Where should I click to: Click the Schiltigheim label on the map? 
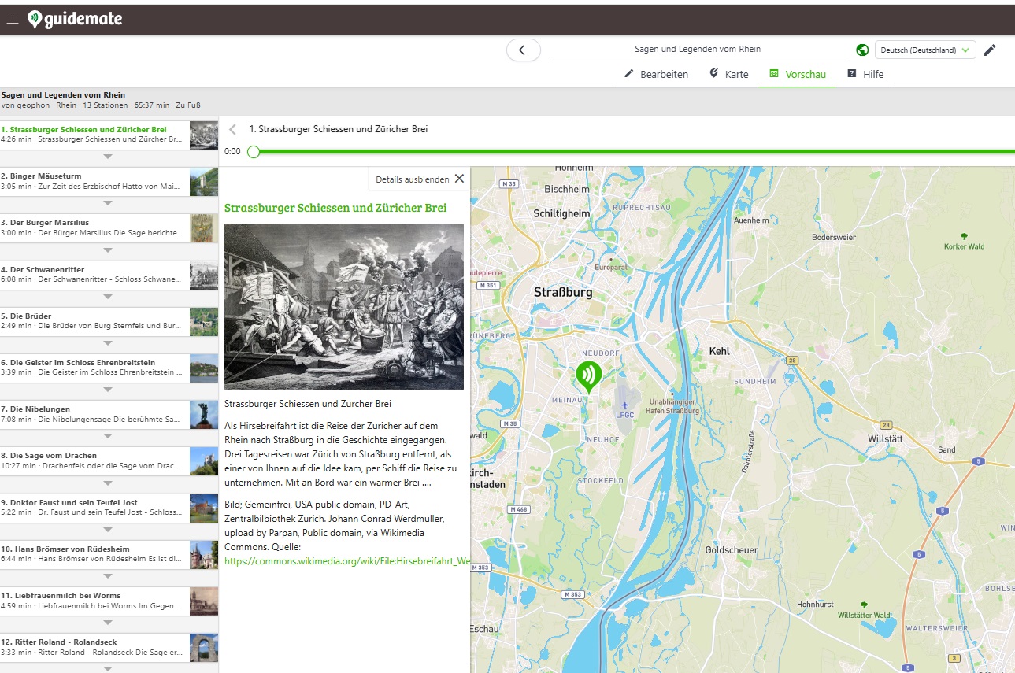[561, 213]
